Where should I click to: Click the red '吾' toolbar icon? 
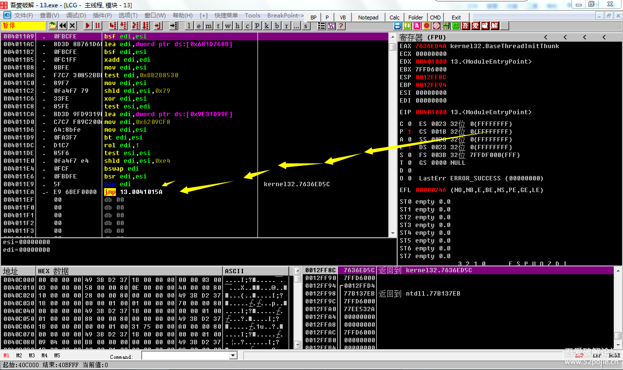coord(465,26)
